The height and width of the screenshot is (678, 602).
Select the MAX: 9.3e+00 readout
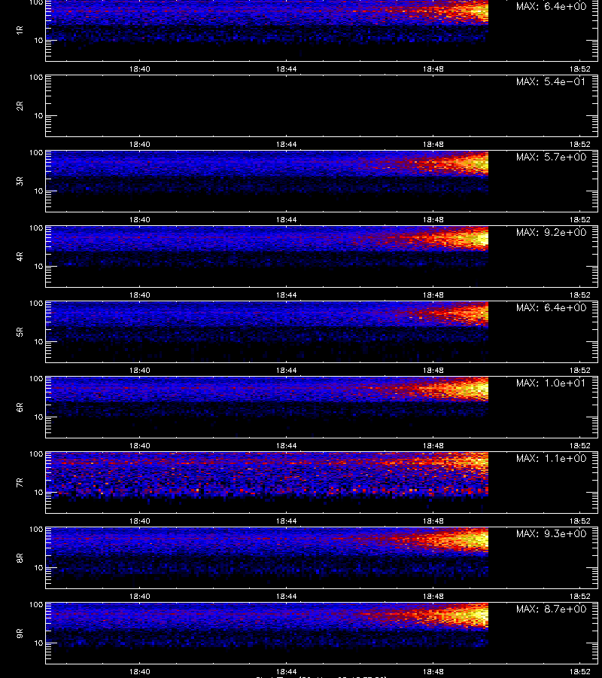[x=551, y=533]
